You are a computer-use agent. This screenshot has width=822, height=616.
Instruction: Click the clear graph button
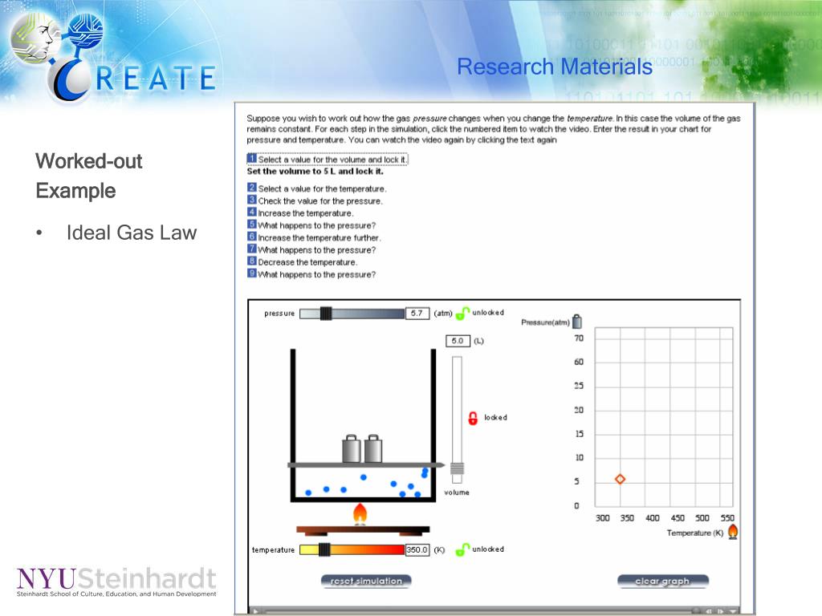tap(662, 581)
